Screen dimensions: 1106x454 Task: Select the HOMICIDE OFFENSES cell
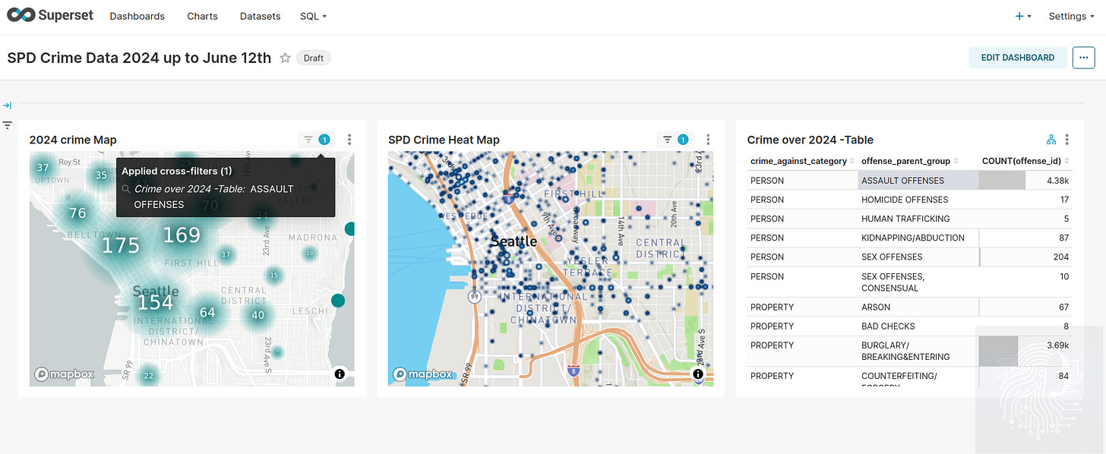pos(918,200)
